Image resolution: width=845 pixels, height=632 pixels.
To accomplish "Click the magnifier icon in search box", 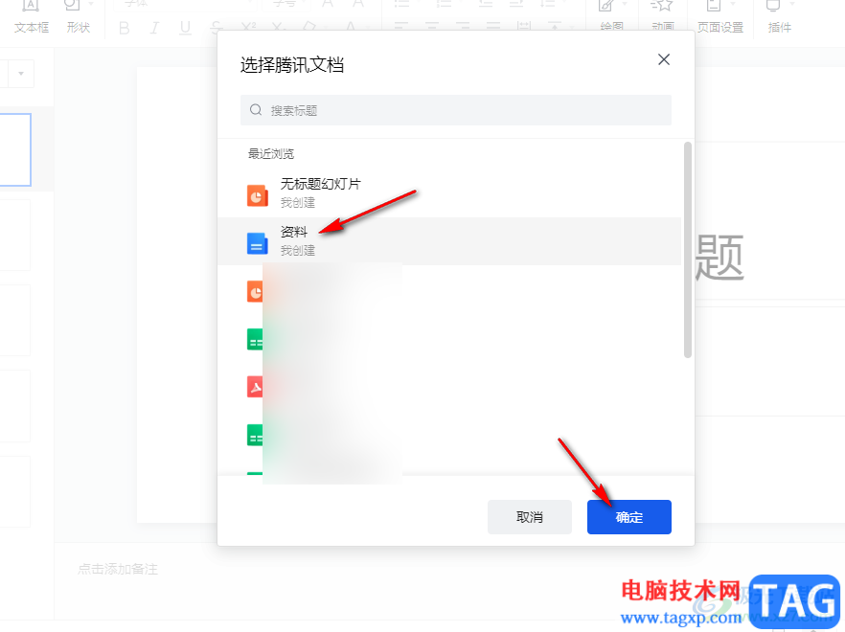I will 256,110.
